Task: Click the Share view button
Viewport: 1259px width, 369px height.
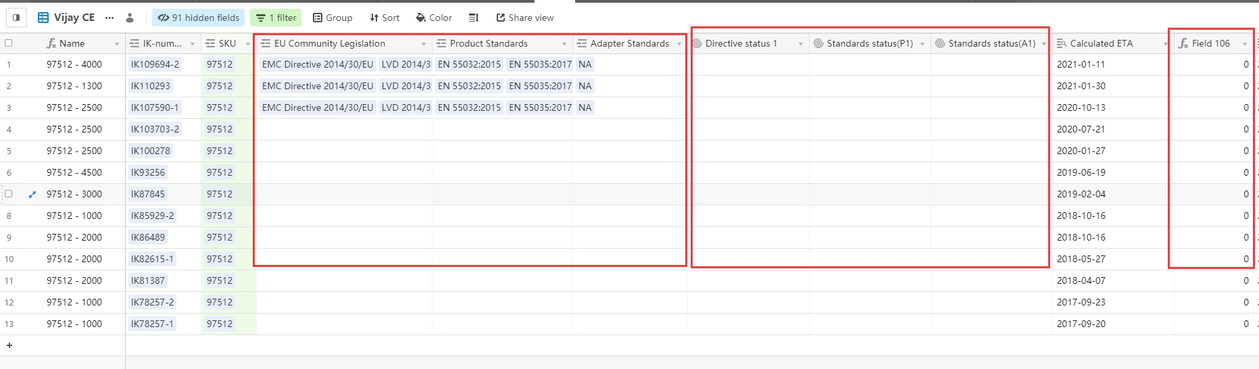Action: click(x=525, y=18)
